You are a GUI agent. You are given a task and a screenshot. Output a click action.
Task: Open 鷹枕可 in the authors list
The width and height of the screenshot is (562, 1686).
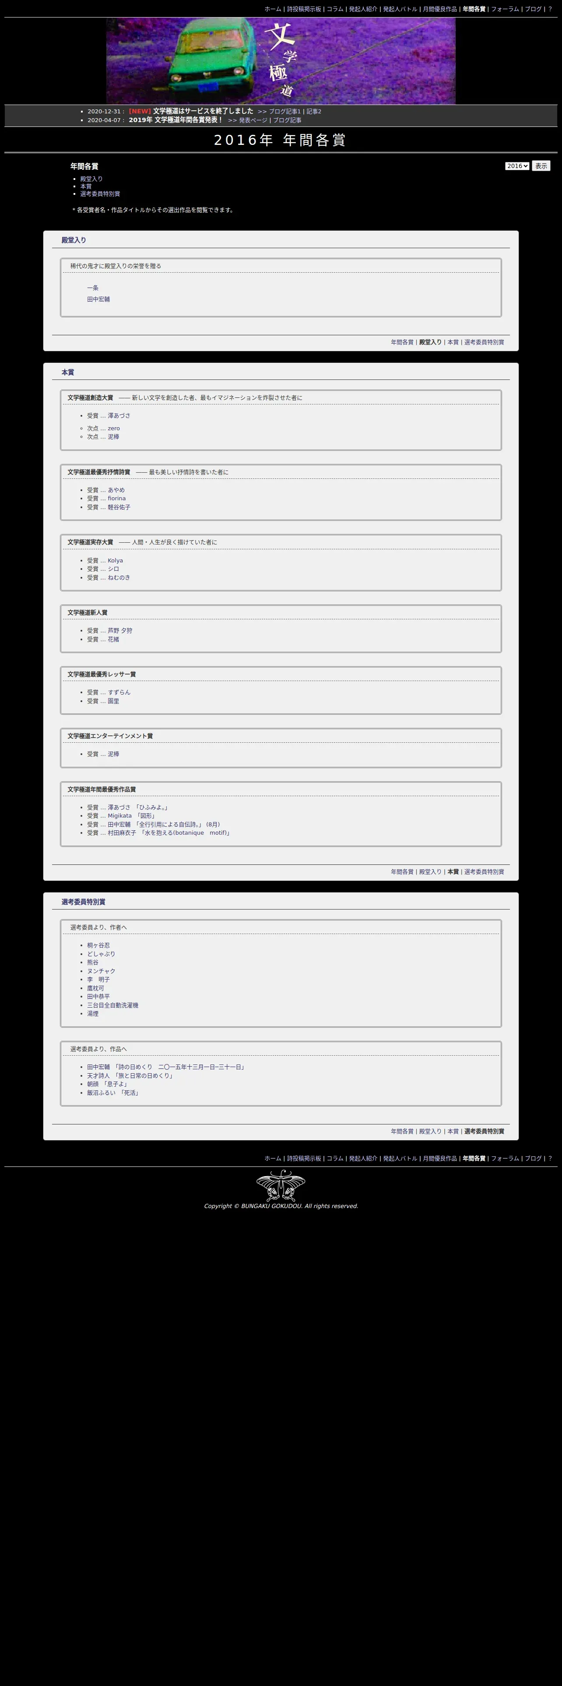click(x=95, y=988)
